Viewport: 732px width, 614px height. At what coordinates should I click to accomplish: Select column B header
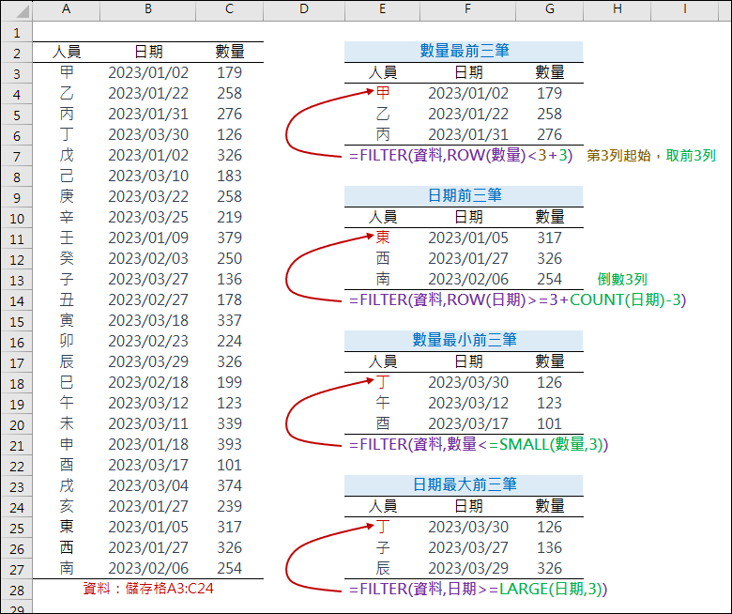[x=148, y=9]
